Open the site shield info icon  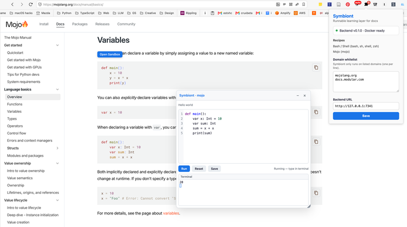point(40,4)
